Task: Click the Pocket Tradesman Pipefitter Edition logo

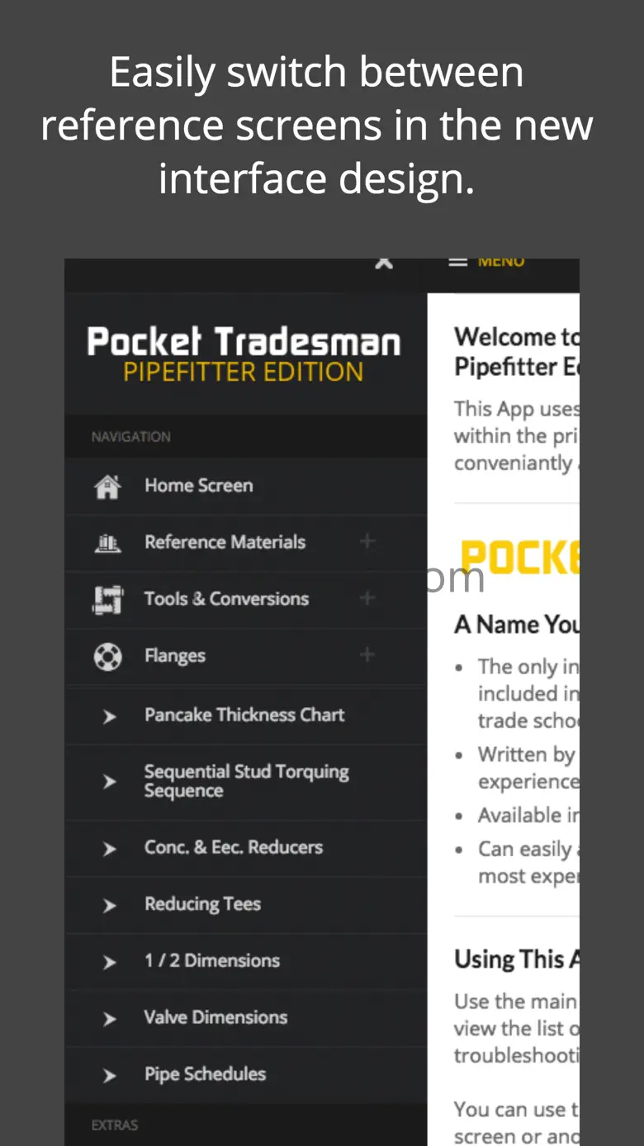Action: pyautogui.click(x=244, y=354)
